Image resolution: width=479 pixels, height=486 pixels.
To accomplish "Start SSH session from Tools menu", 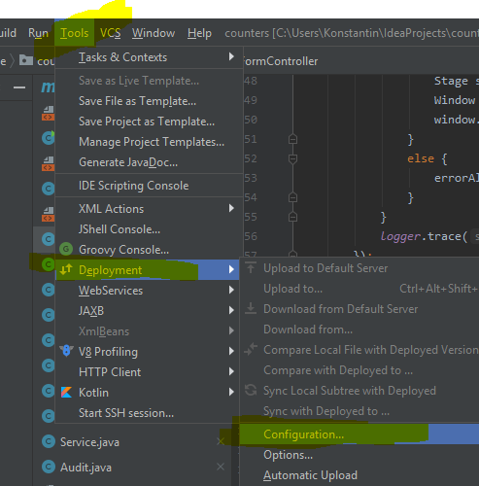I will pyautogui.click(x=148, y=413).
